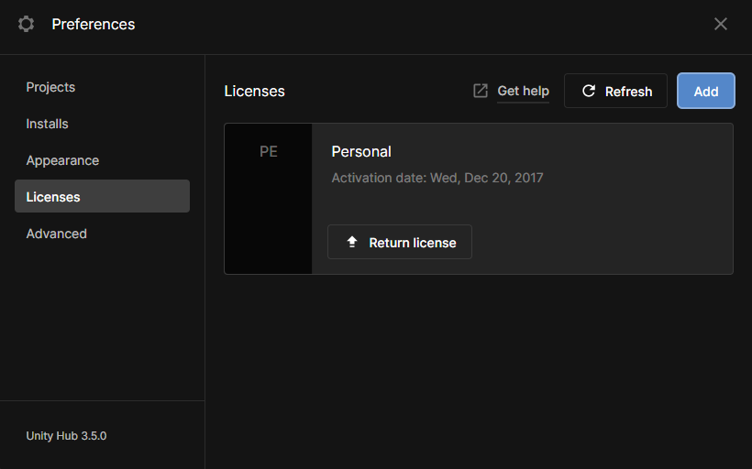This screenshot has width=752, height=469.
Task: Click the PE license badge
Action: click(x=268, y=152)
